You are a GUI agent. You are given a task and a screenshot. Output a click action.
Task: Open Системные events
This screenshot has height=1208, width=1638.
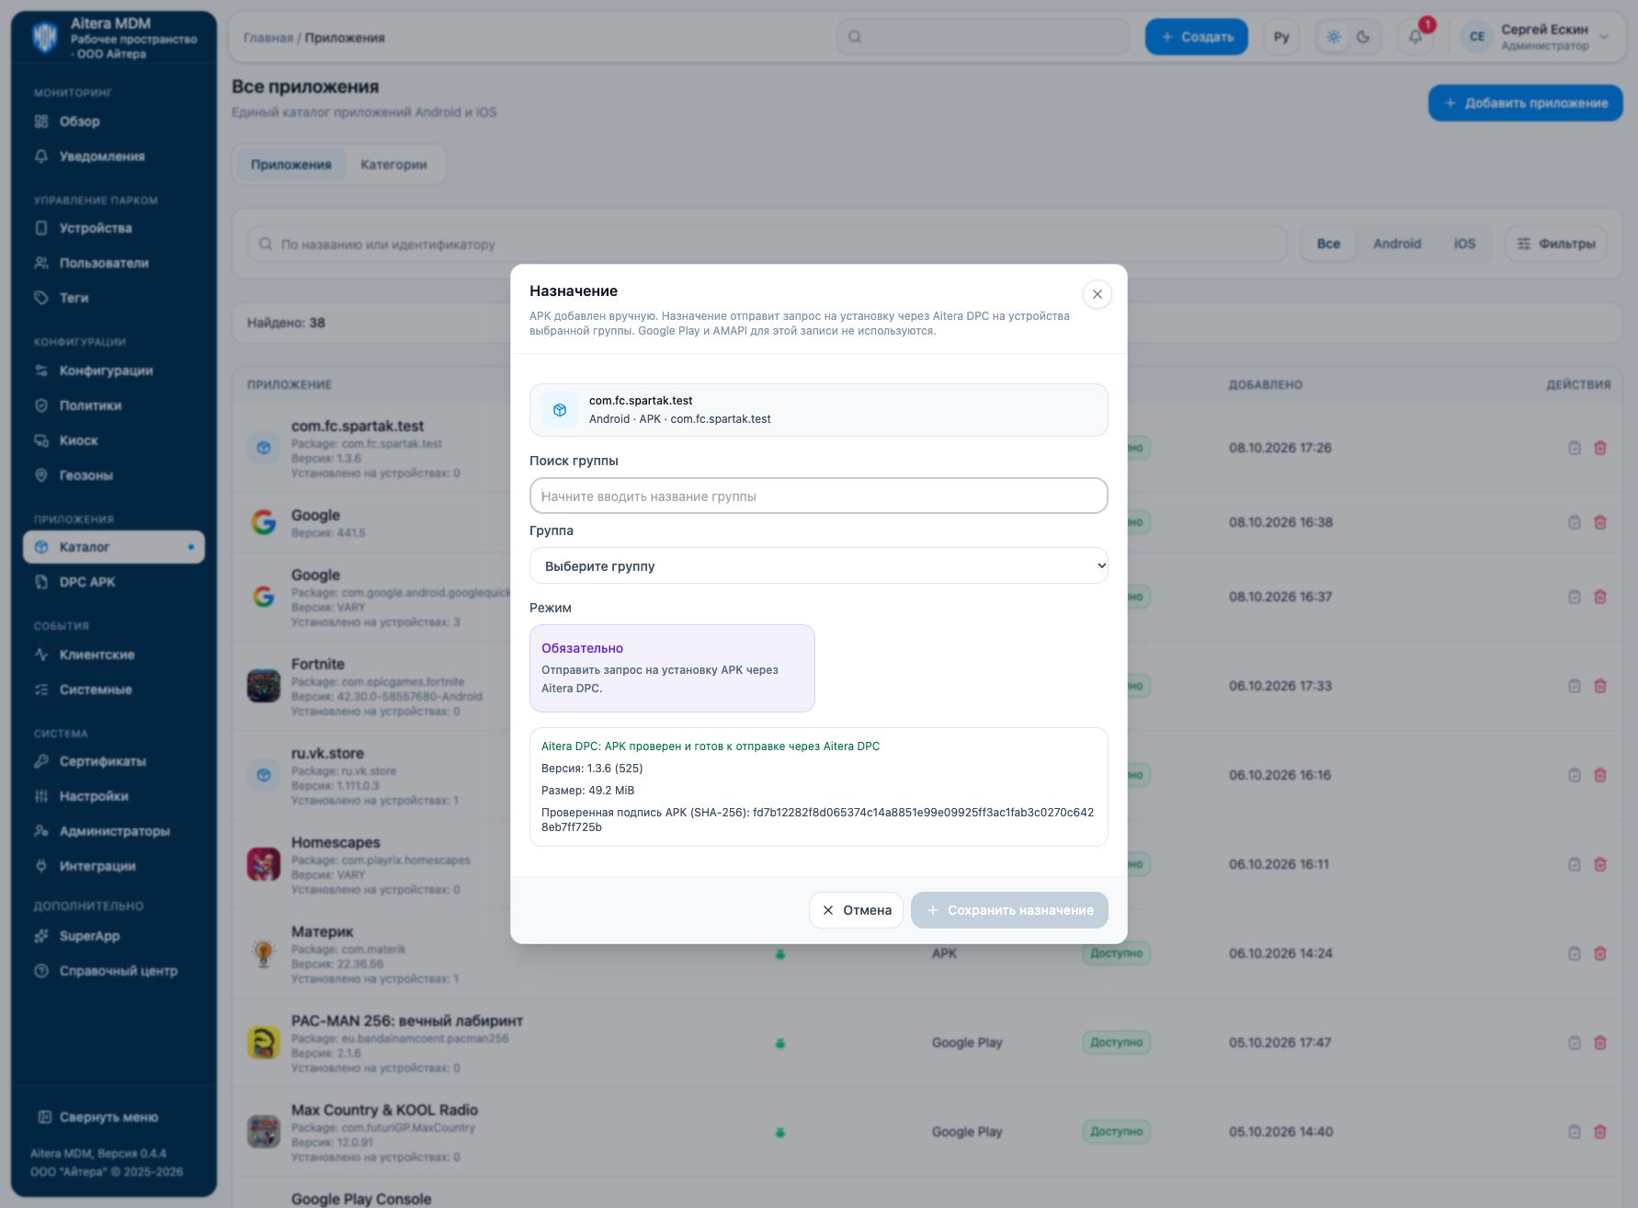114,689
